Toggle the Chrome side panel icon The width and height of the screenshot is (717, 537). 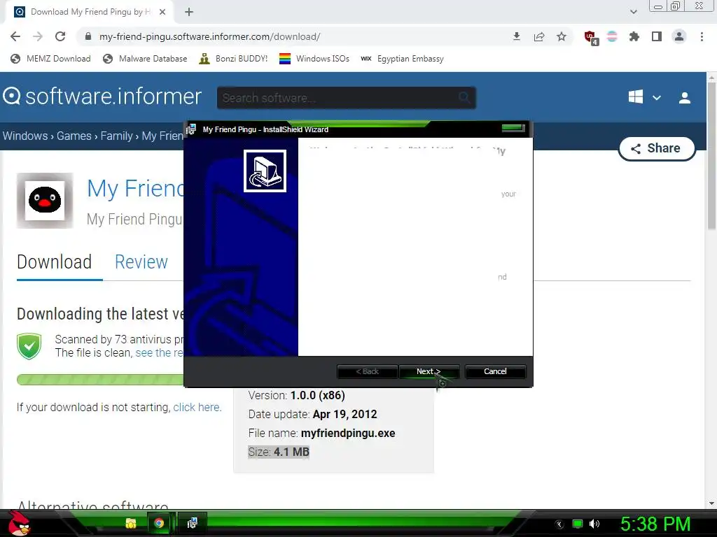[x=657, y=36]
